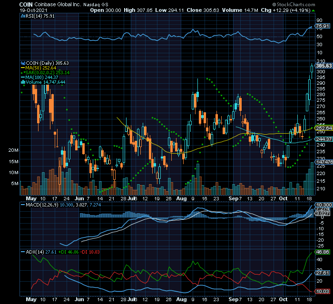
Task: Click the Jun label under the ADX panel
Action: (79, 299)
